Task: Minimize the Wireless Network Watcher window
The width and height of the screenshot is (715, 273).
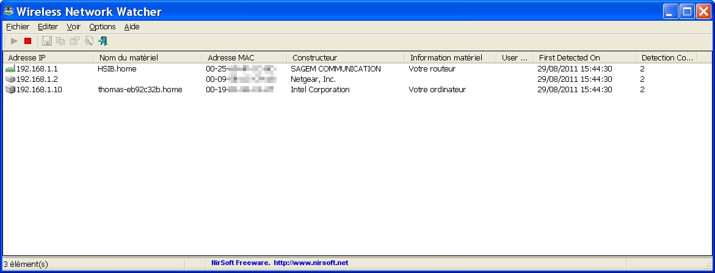Action: (x=670, y=12)
